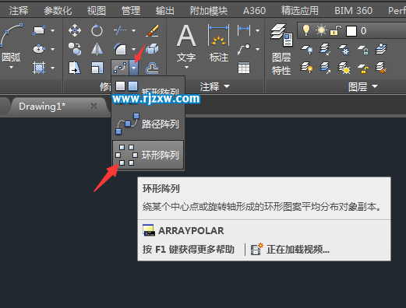Viewport: 406px width, 308px height.
Task: Open the 精选应用 ribbon tab
Action: point(300,11)
